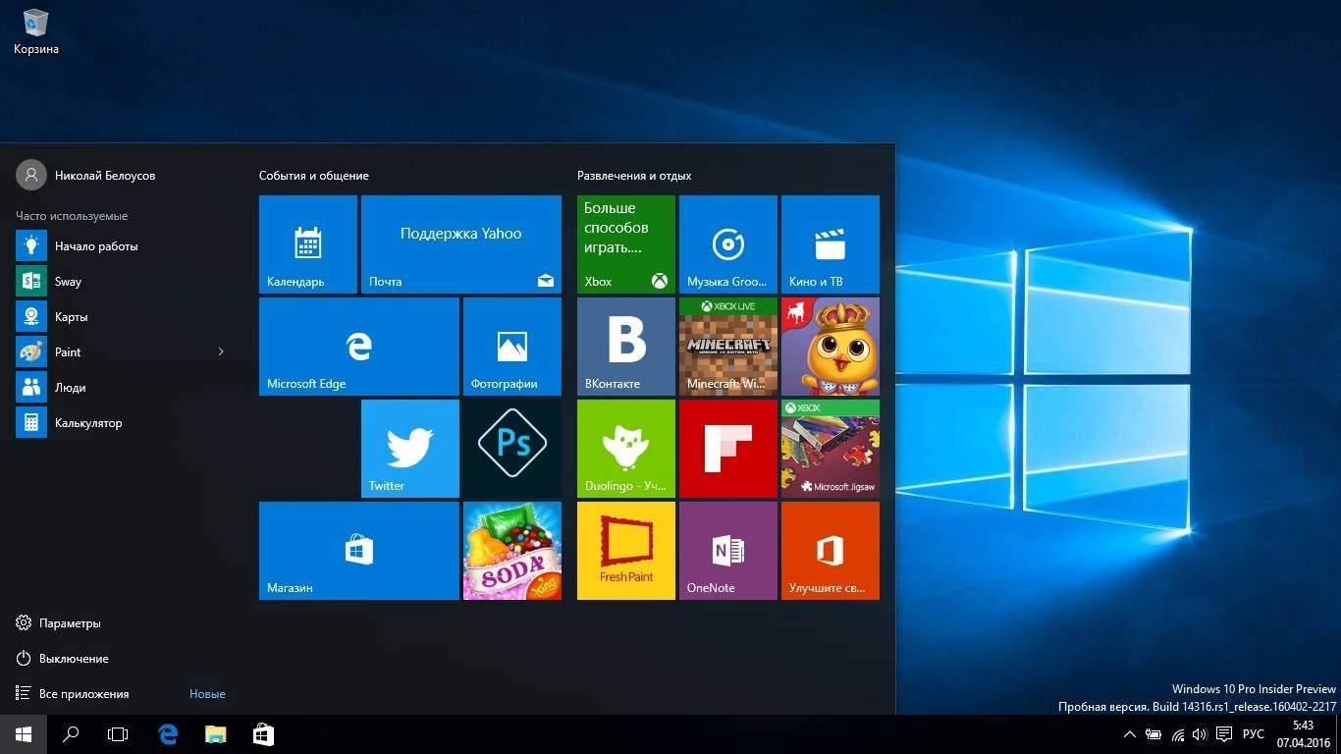Click the battery tray icon
This screenshot has width=1341, height=754.
click(1153, 734)
